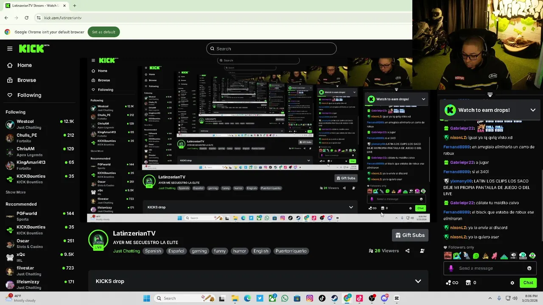
Task: Select the humor tag
Action: pyautogui.click(x=240, y=251)
